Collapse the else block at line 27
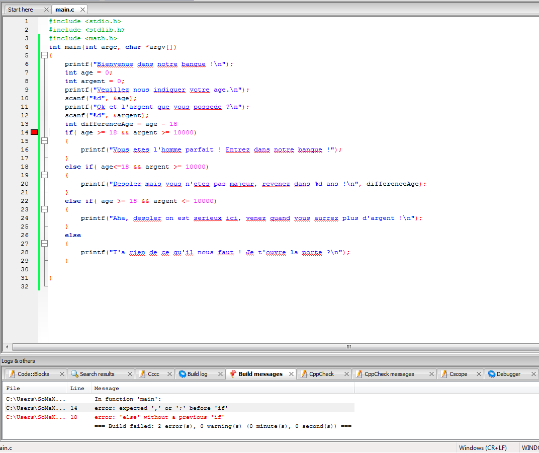539x453 pixels. [x=44, y=244]
